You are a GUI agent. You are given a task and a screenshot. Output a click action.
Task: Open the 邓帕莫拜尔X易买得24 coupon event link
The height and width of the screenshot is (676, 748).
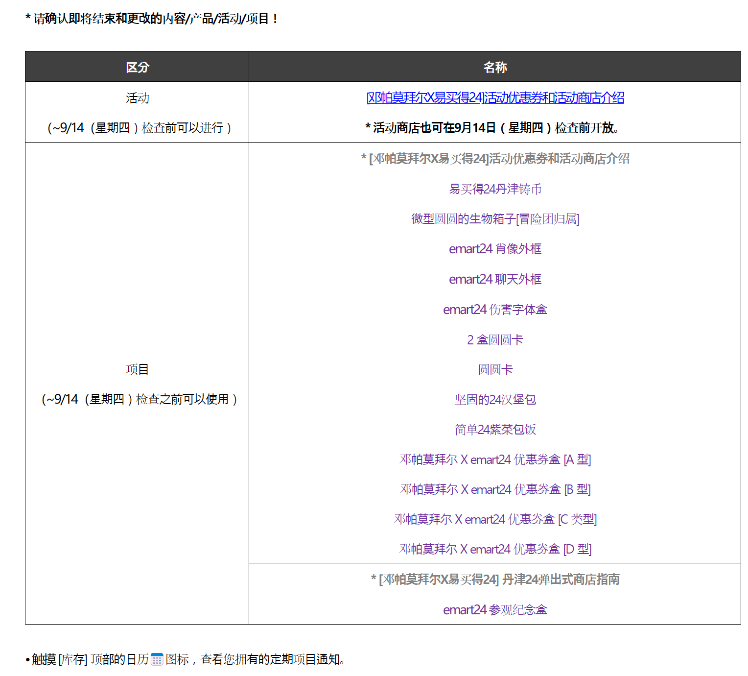[495, 97]
